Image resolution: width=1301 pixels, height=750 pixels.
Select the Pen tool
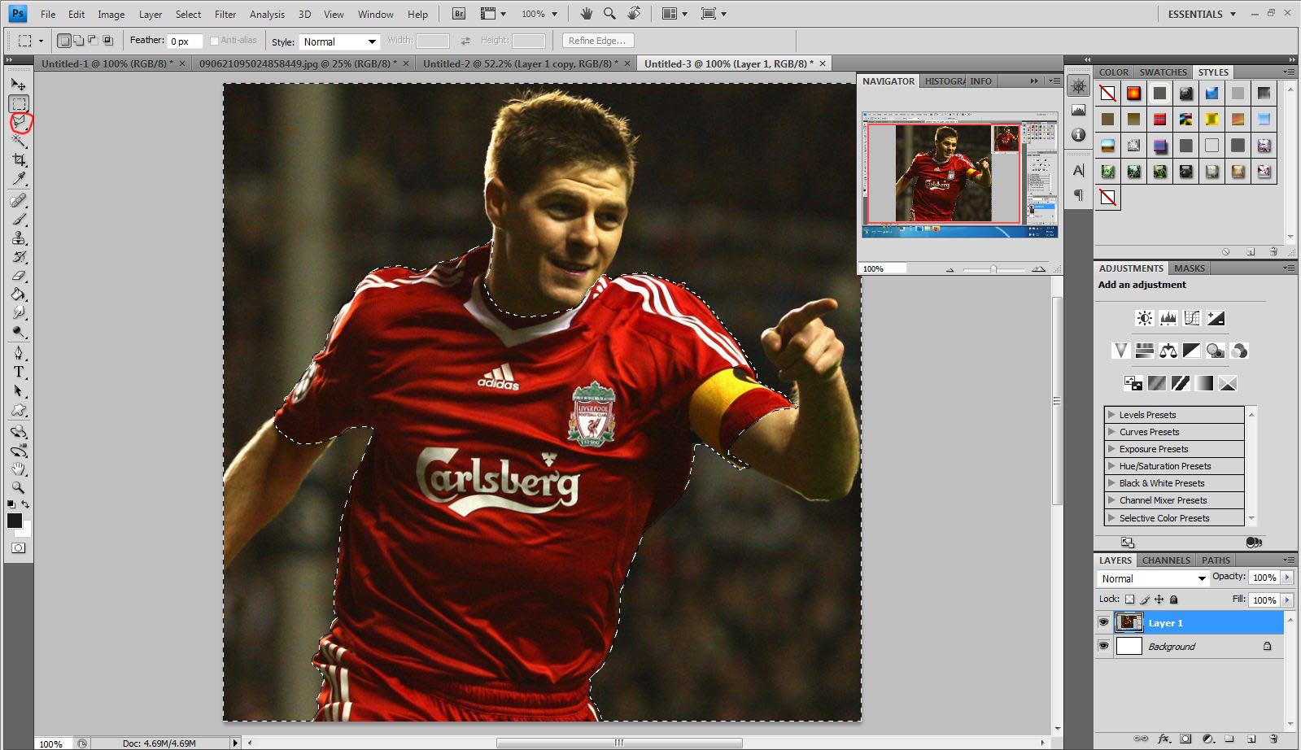[19, 353]
